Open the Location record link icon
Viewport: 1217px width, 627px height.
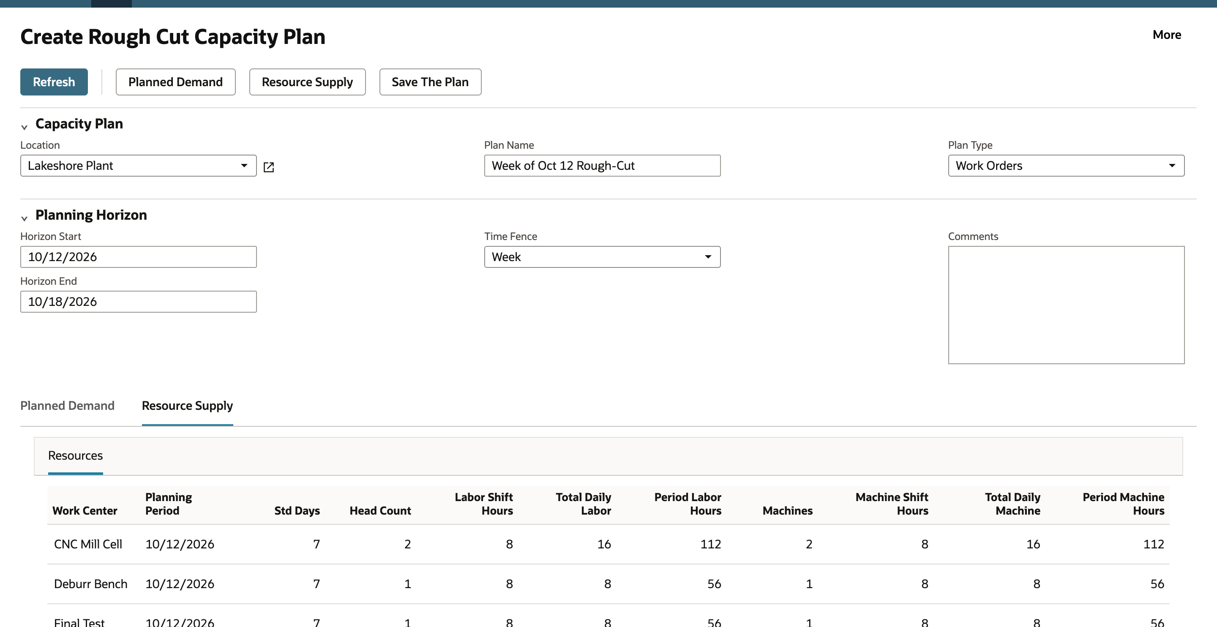click(268, 167)
